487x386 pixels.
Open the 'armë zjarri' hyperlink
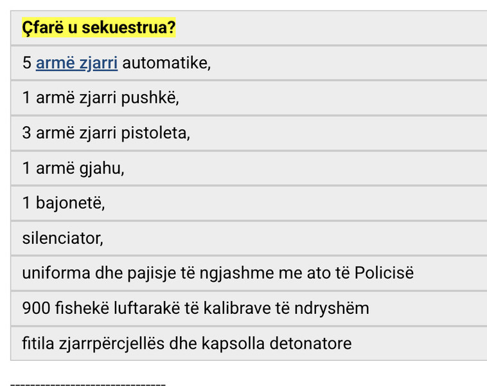coord(76,63)
